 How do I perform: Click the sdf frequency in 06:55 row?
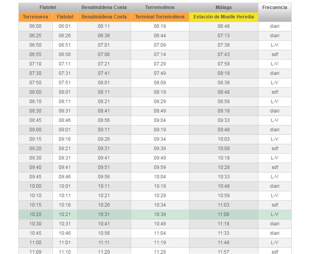[274, 54]
